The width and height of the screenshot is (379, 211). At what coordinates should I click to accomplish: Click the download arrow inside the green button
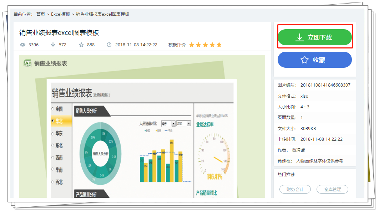[x=300, y=37]
